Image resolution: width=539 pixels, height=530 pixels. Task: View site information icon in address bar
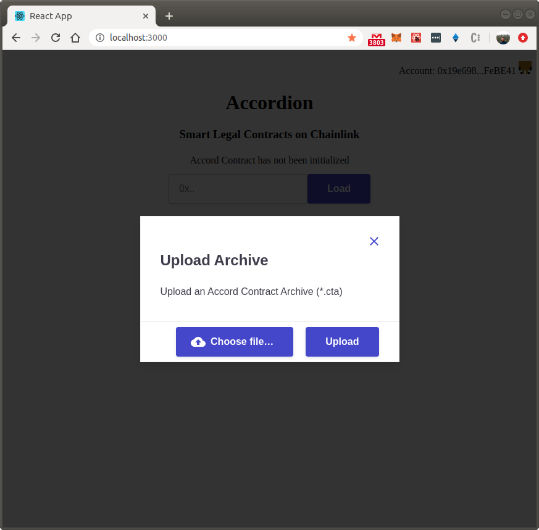(x=99, y=38)
